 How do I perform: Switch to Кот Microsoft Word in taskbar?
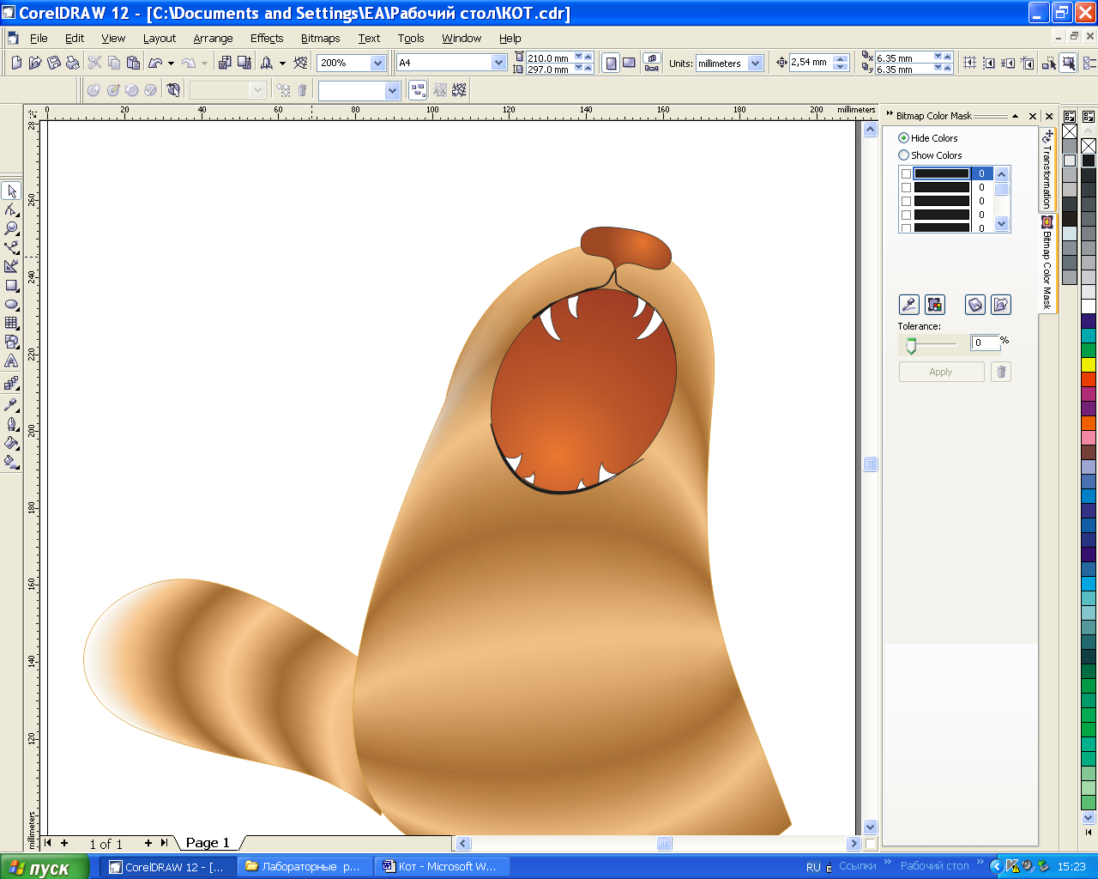click(x=440, y=866)
